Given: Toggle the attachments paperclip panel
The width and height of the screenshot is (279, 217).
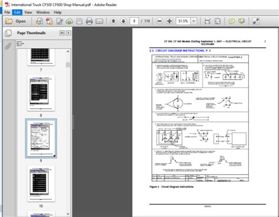Looking at the screenshot, I should coord(8,46).
